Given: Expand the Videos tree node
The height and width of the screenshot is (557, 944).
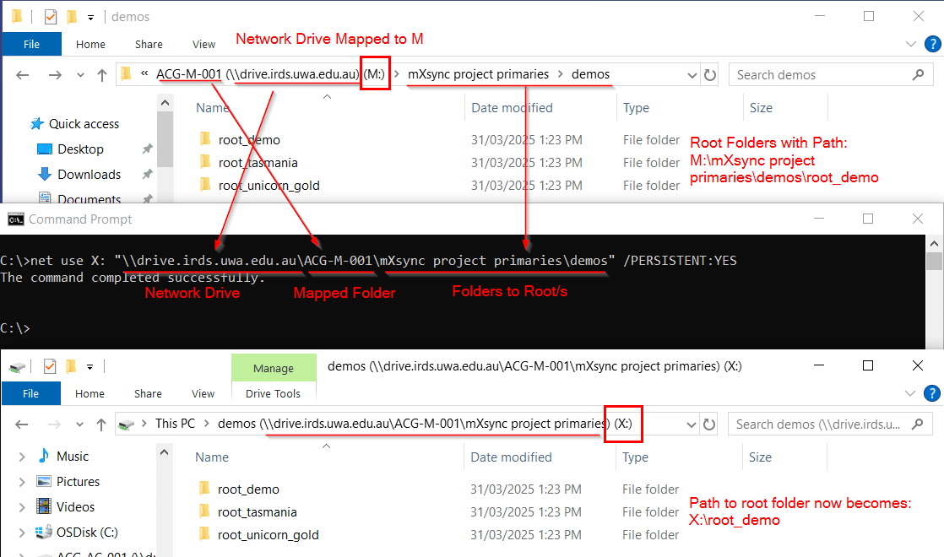Looking at the screenshot, I should [x=22, y=507].
